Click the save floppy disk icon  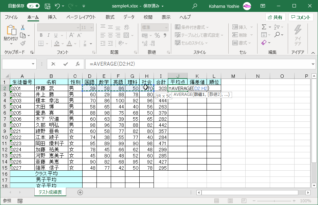click(47, 6)
